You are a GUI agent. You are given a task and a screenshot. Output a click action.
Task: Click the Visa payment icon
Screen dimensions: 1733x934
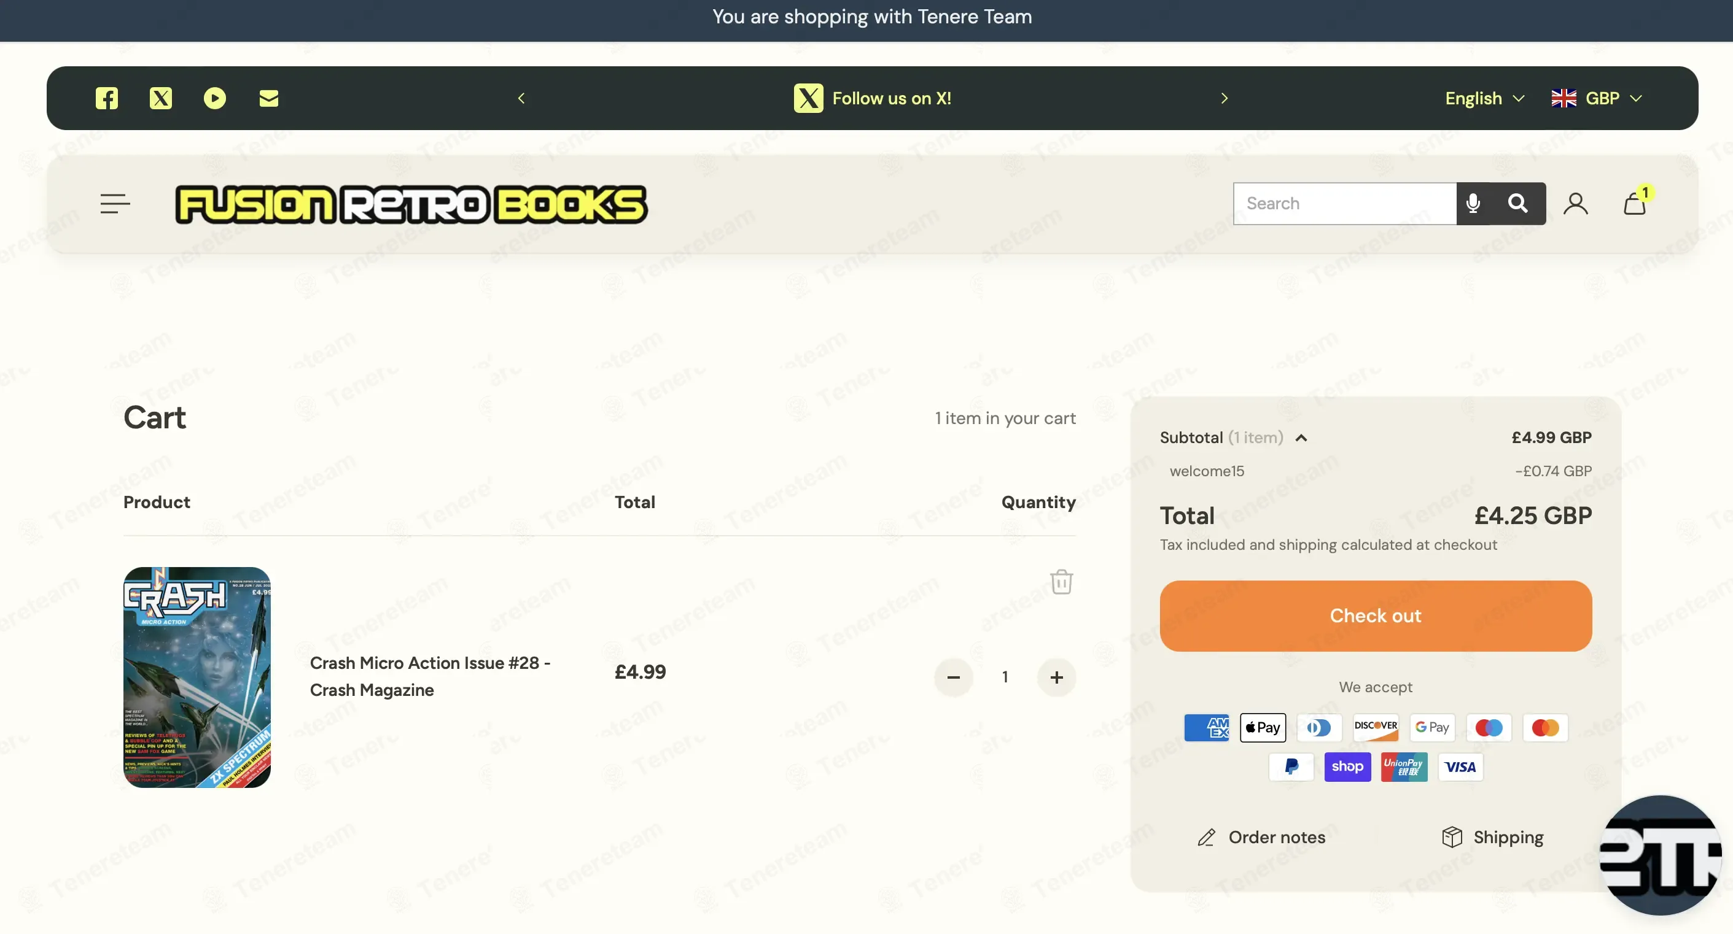click(1460, 766)
